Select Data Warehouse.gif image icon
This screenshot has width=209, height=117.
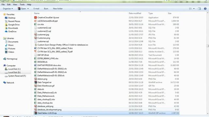coord(35,86)
